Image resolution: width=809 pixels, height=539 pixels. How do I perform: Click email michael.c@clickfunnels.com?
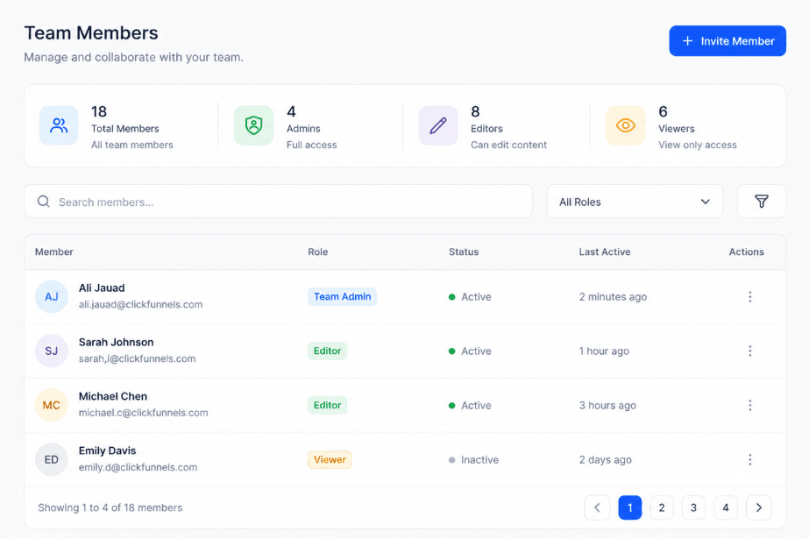point(144,413)
